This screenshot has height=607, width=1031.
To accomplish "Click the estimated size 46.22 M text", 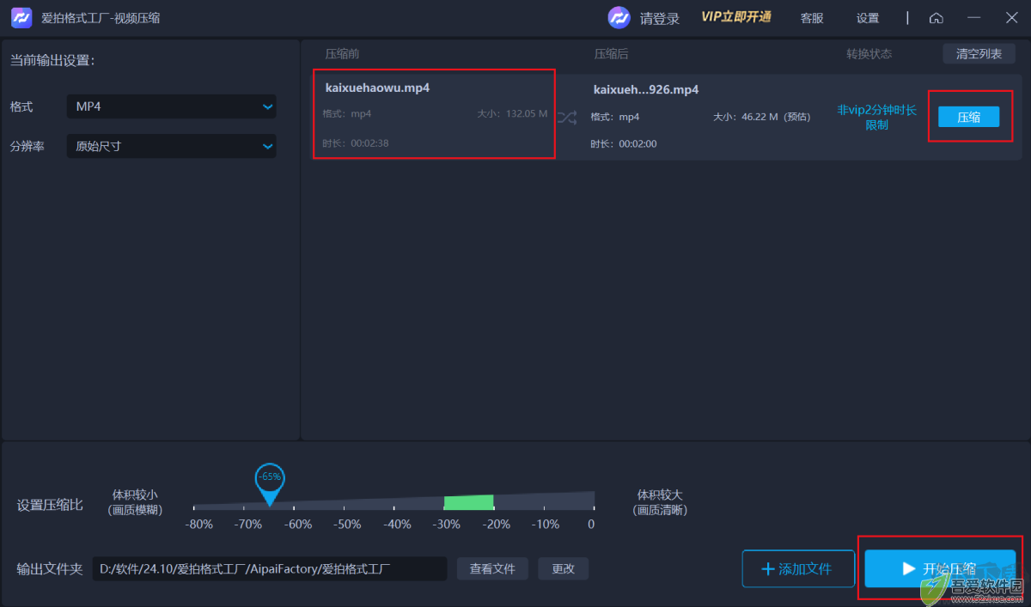I will click(761, 117).
